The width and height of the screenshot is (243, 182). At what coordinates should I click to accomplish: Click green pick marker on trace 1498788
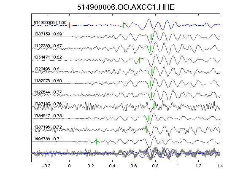(97, 142)
